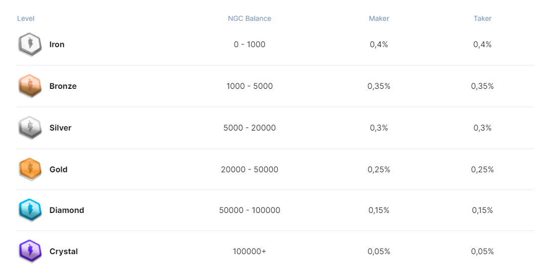Select the Crystal level name
This screenshot has width=546, height=276.
point(64,252)
